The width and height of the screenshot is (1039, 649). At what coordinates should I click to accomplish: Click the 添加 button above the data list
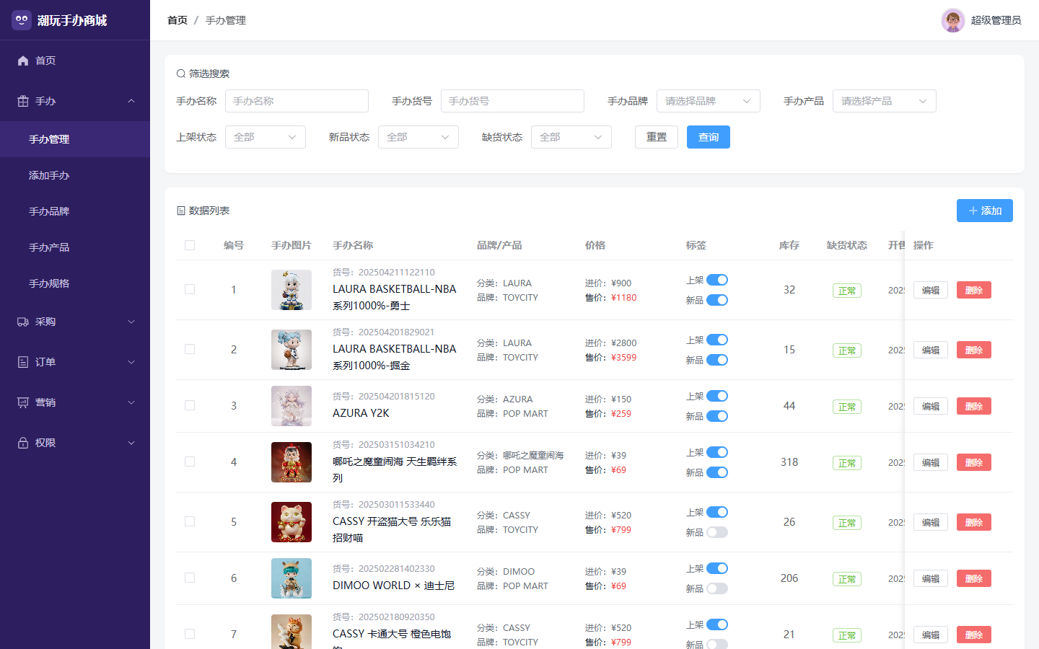point(985,211)
